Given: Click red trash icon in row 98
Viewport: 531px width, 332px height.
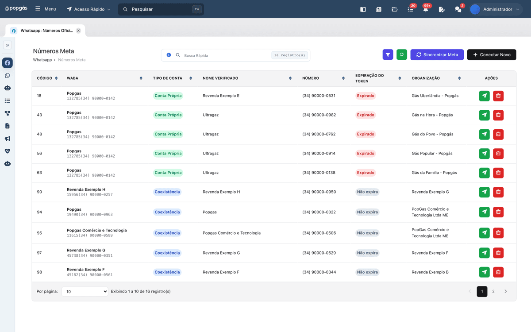Looking at the screenshot, I should point(498,272).
